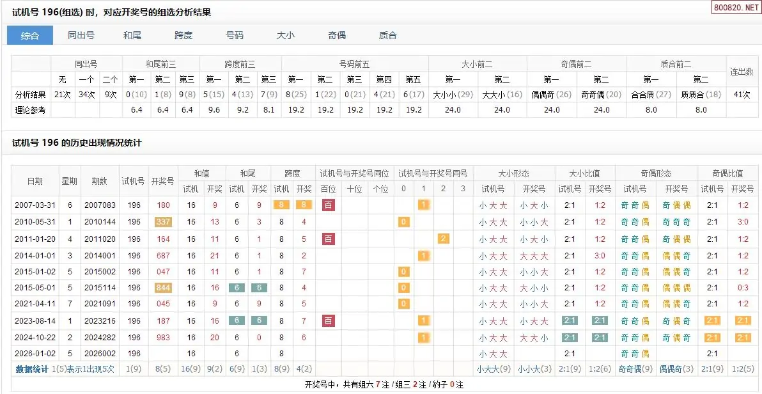Select the 和尾 analysis tab
This screenshot has height=394, width=762.
pos(132,35)
